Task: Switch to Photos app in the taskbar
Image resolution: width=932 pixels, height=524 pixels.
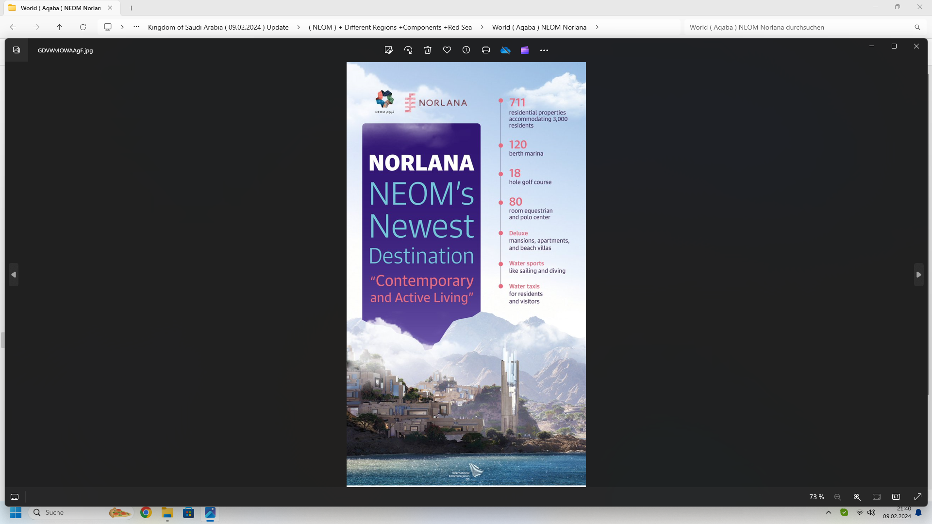Action: pos(210,512)
